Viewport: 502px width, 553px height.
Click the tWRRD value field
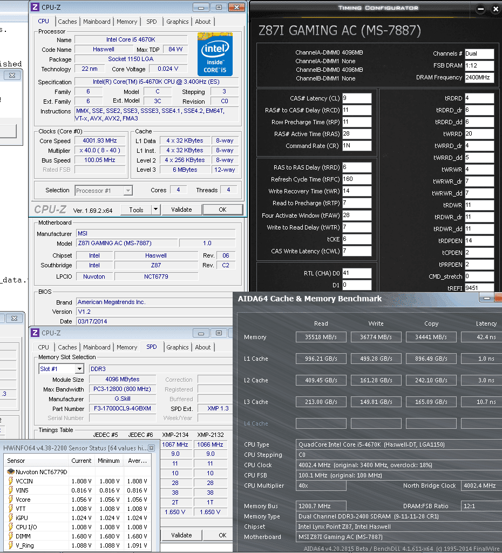tap(479, 134)
